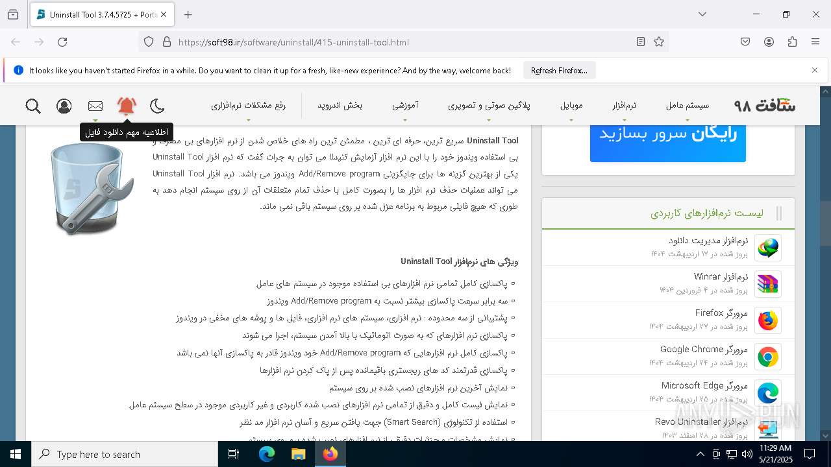Screen dimensions: 831x467
Task: Open the نرم‌افزار مدیریت دانلود link
Action: [x=708, y=241]
